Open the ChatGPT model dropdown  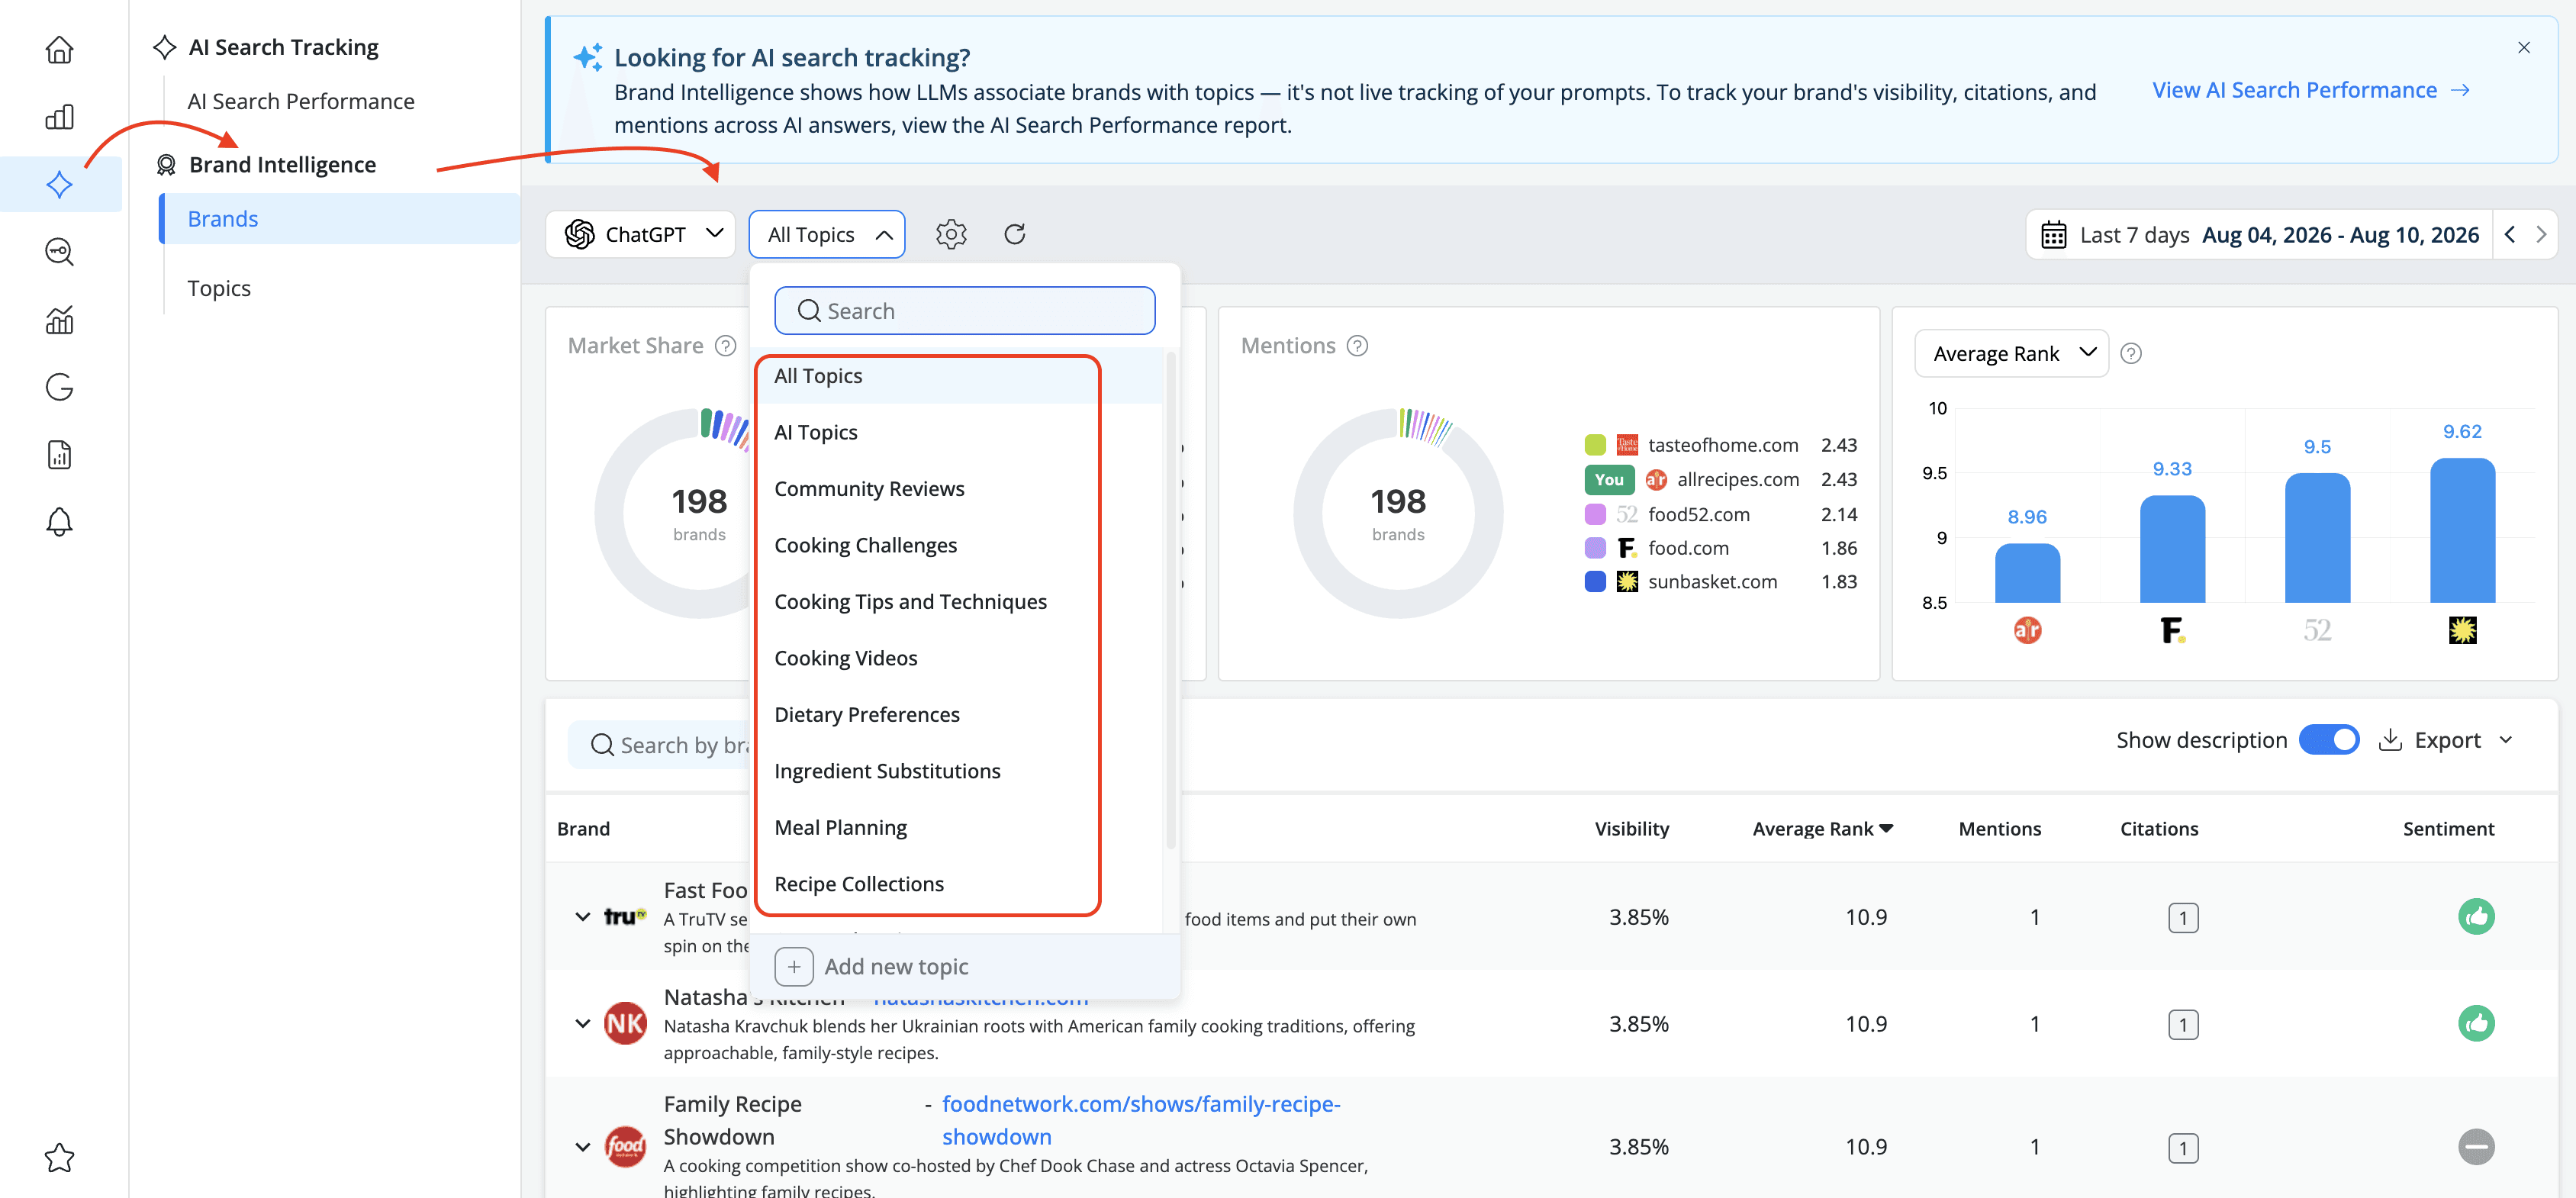640,234
